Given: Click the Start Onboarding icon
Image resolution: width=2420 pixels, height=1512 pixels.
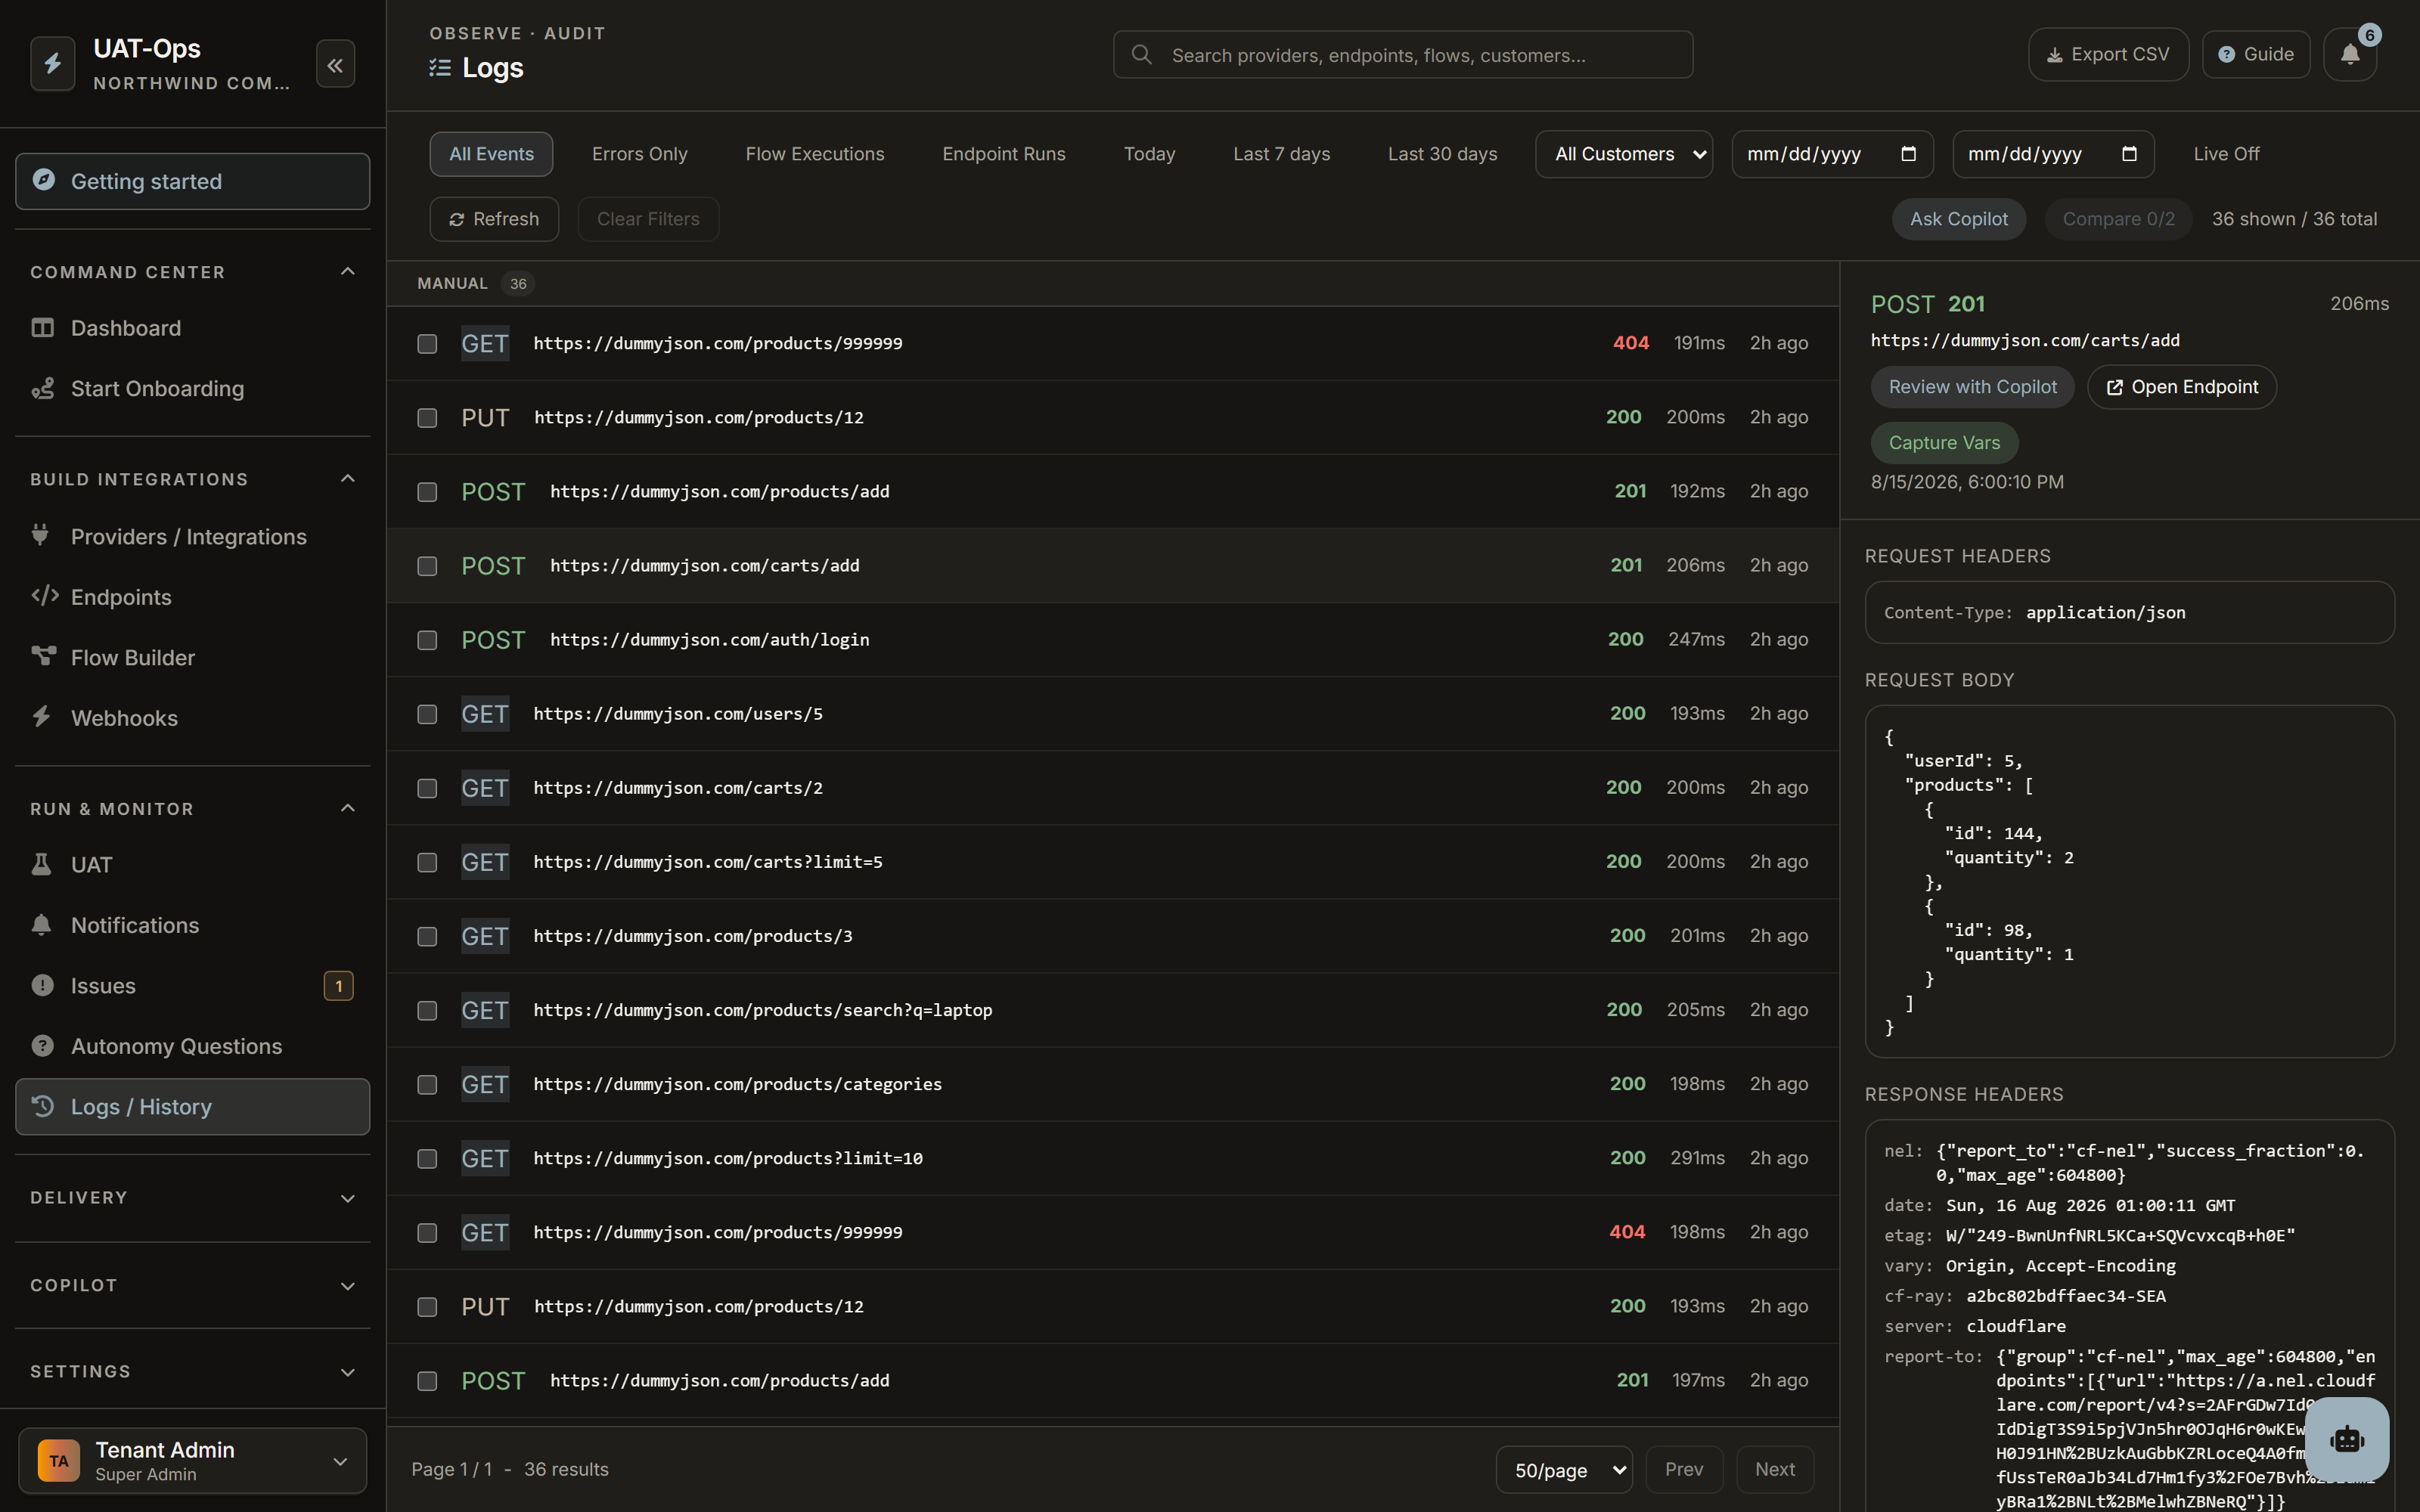Looking at the screenshot, I should pos(42,388).
